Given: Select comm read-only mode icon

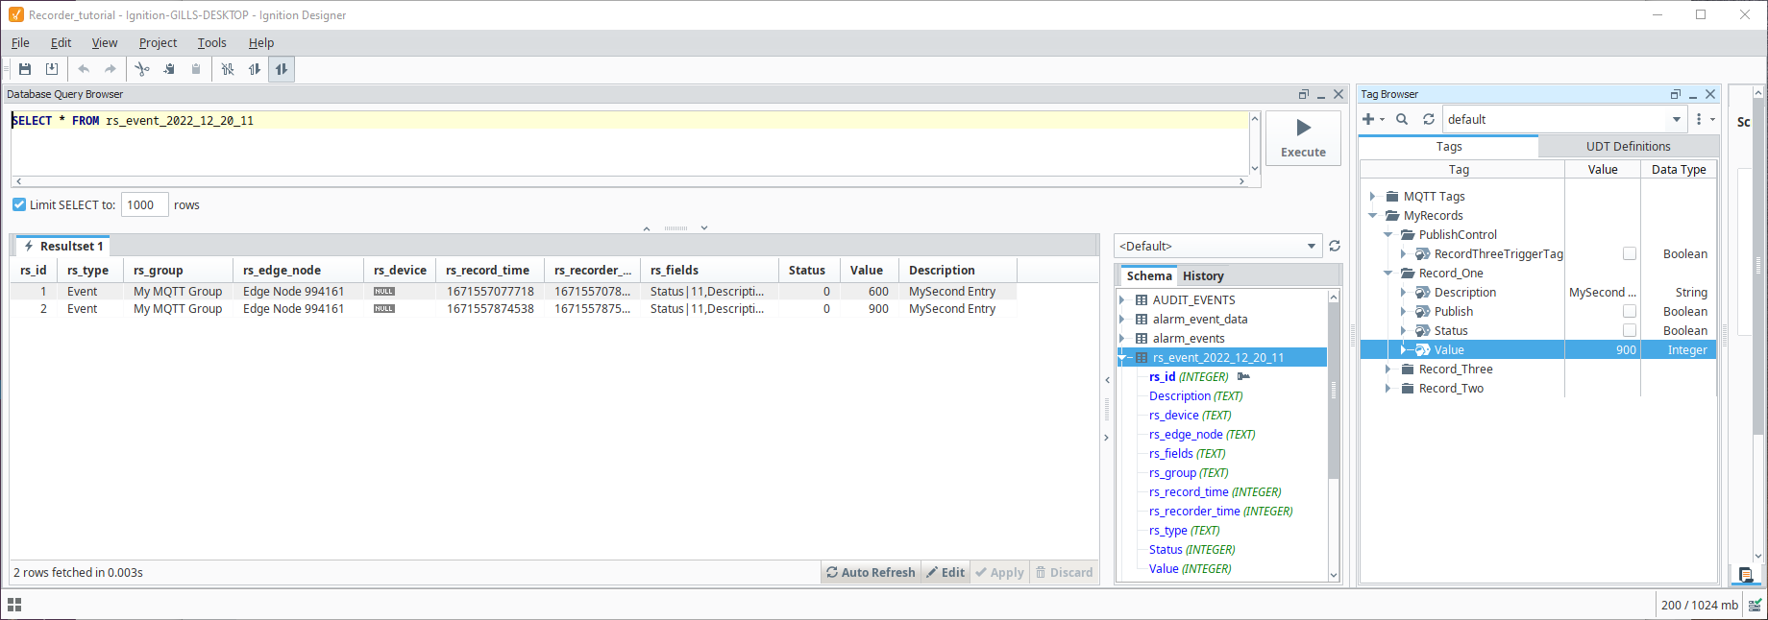Looking at the screenshot, I should (255, 69).
